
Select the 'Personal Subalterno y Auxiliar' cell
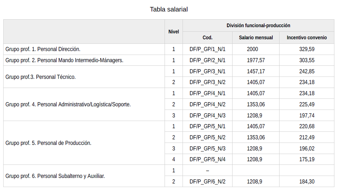click(55, 176)
